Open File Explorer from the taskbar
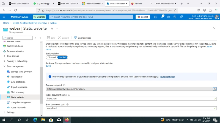Image resolution: width=220 pixels, height=123 pixels. [43, 120]
